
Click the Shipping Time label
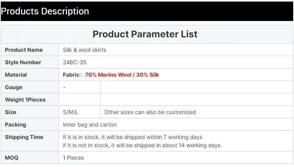(24, 137)
